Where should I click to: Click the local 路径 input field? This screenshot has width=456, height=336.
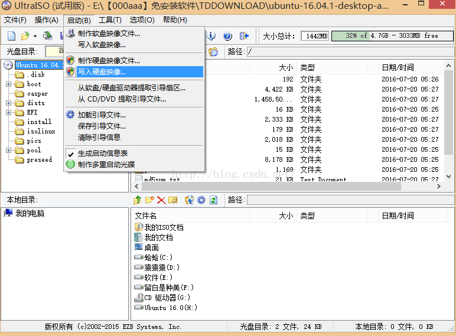tap(350, 200)
